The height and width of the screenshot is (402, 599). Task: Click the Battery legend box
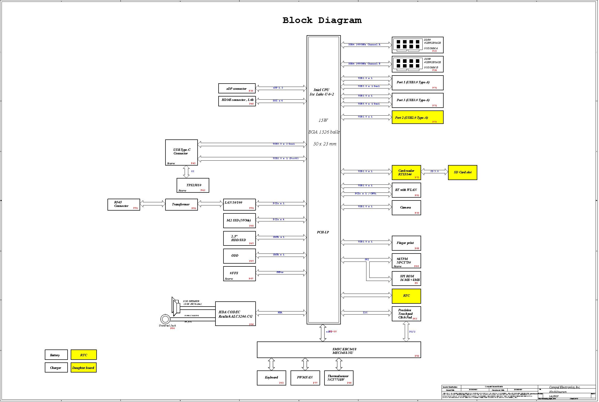(56, 355)
